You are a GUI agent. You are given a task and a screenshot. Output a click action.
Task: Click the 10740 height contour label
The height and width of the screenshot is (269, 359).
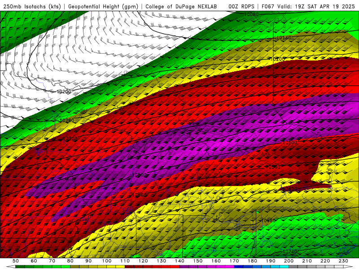point(290,252)
